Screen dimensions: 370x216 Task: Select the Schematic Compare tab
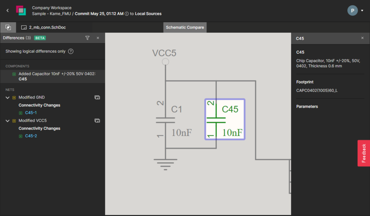coord(185,27)
